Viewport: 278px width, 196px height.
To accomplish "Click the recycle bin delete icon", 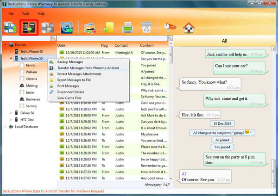I will tap(146, 28).
